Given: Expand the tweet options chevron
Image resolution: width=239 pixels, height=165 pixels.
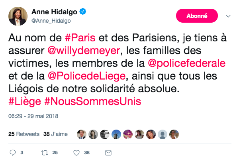Looking at the screenshot, I should click(228, 16).
